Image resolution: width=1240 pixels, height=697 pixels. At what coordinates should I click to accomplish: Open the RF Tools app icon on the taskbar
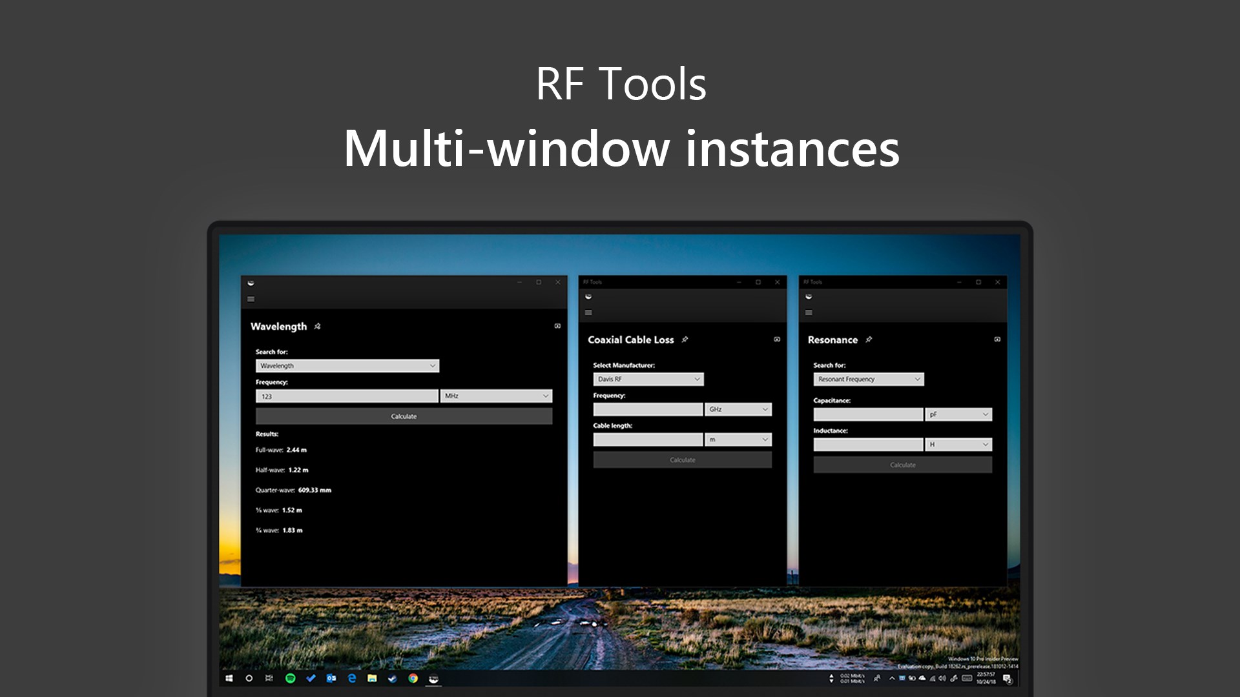433,678
